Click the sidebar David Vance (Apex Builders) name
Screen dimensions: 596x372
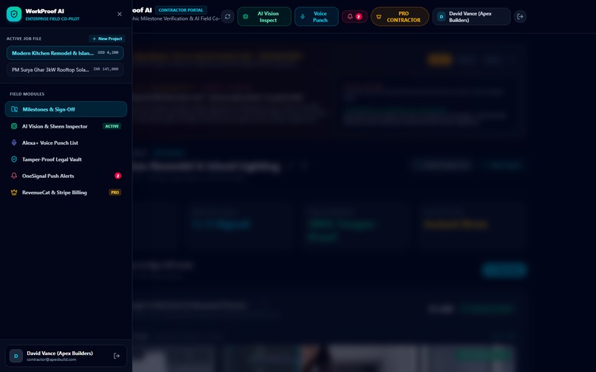click(60, 353)
